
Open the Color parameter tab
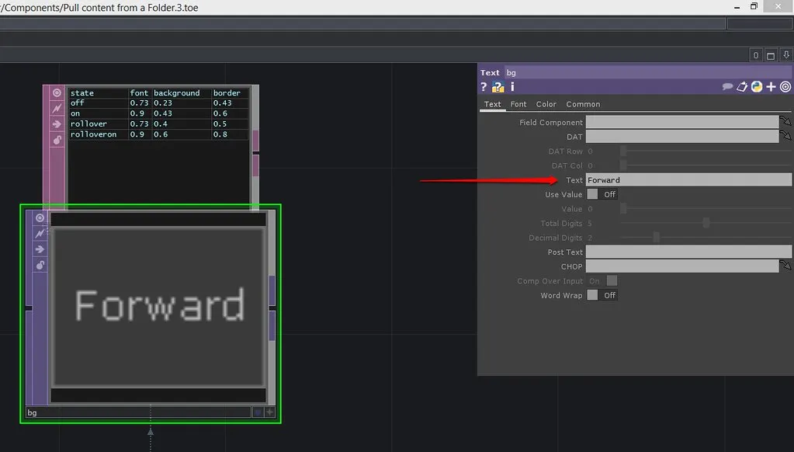(546, 104)
